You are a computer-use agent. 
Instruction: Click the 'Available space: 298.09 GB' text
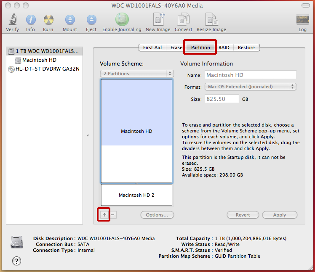(x=212, y=175)
